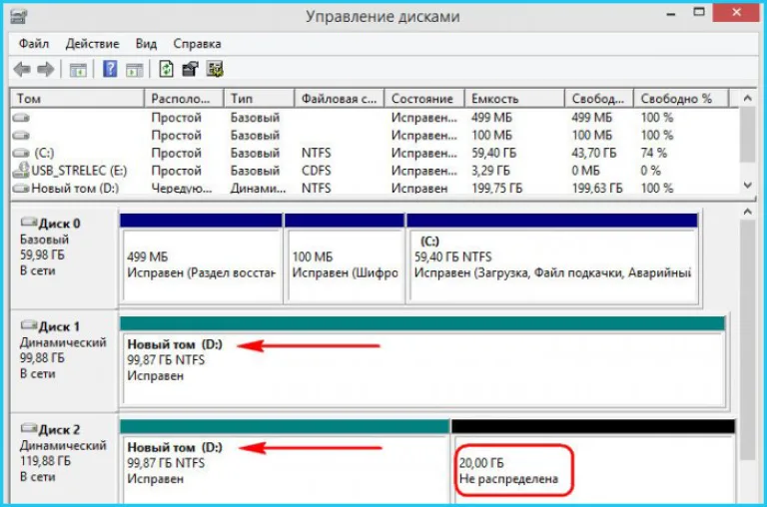Open the Вид menu
The image size is (767, 507).
(146, 44)
